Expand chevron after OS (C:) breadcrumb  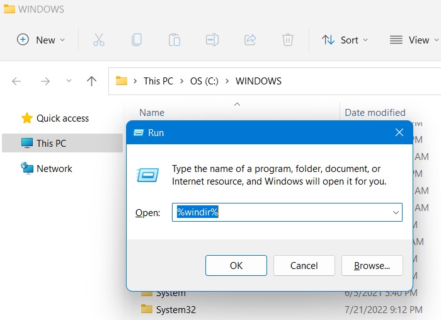[x=227, y=81]
